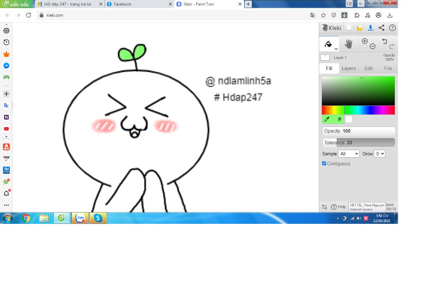Show hidden system tray icons arrow
This screenshot has width=437, height=299.
pyautogui.click(x=338, y=218)
